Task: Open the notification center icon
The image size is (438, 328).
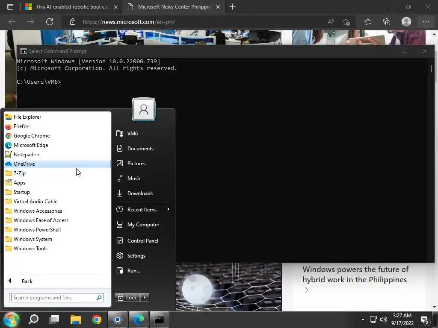Action: pos(425,320)
